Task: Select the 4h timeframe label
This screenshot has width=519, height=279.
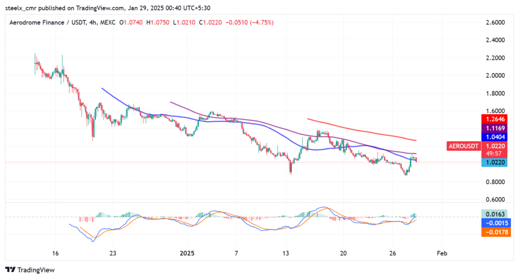Action: (93, 22)
